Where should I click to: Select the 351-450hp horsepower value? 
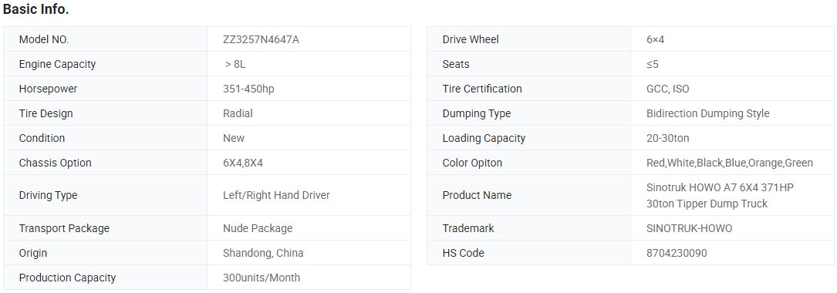coord(248,89)
